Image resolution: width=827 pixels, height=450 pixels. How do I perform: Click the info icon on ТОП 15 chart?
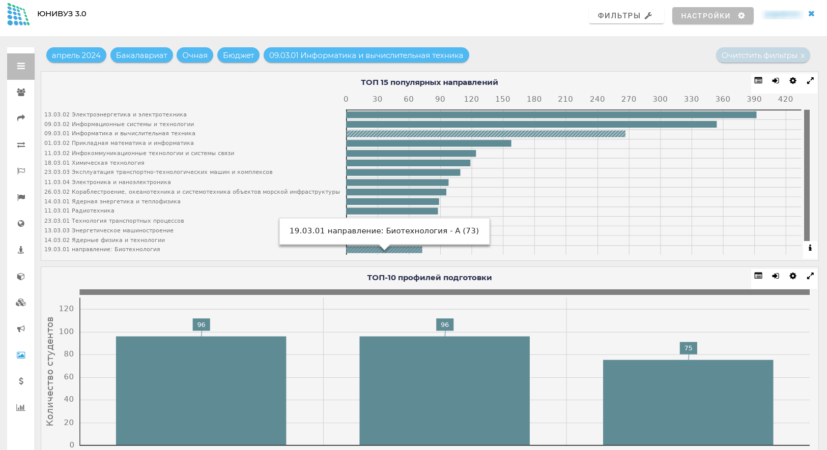tap(810, 248)
